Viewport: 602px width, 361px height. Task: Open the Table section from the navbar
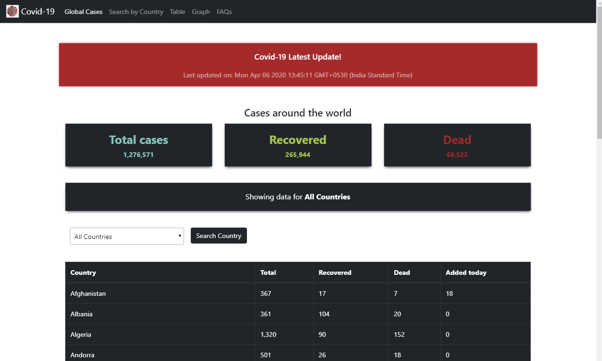point(177,12)
